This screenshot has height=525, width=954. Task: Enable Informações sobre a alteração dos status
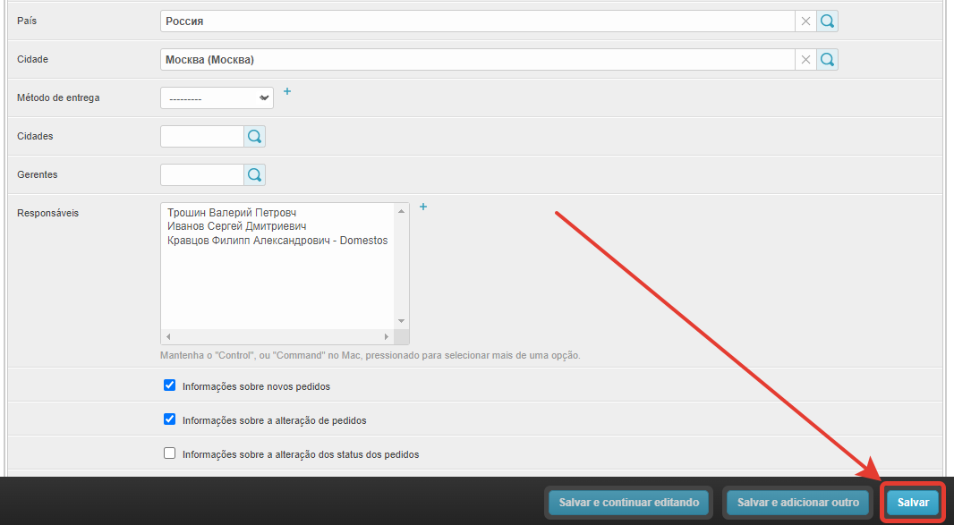(170, 453)
